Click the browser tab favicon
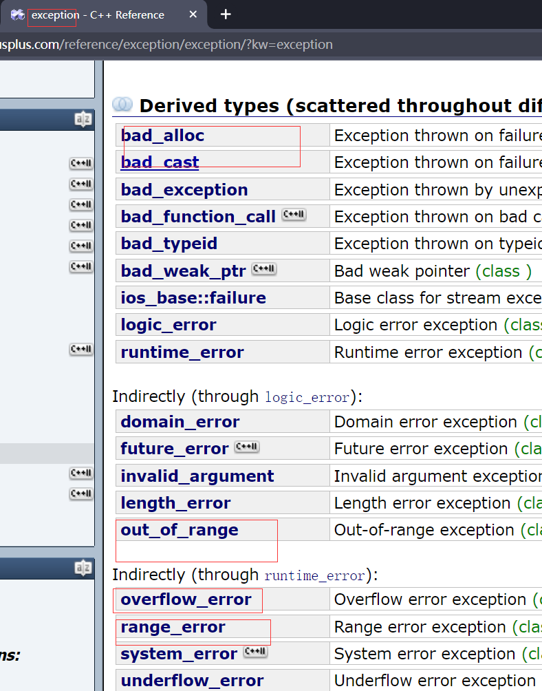 click(x=18, y=14)
